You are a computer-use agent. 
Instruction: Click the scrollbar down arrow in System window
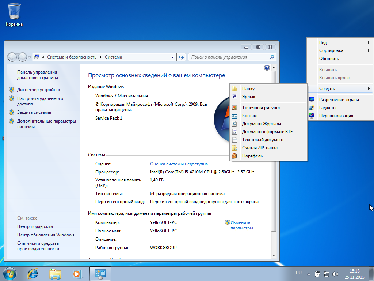pyautogui.click(x=274, y=256)
